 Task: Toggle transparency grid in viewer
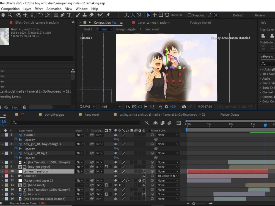click(x=134, y=107)
